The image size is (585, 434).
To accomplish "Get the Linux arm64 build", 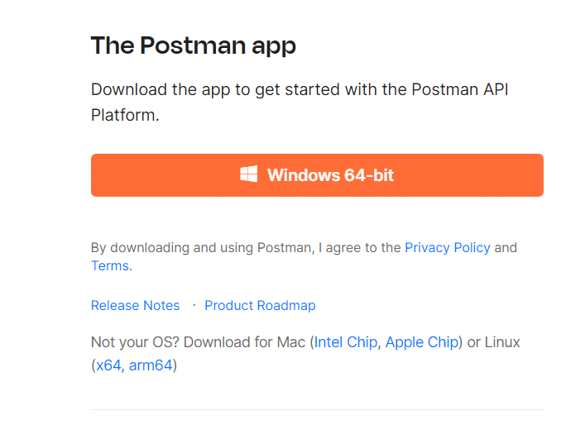I will pos(150,365).
